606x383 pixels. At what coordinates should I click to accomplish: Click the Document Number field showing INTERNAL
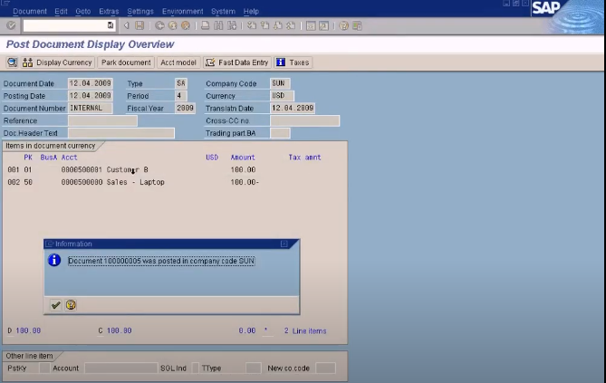(x=90, y=109)
